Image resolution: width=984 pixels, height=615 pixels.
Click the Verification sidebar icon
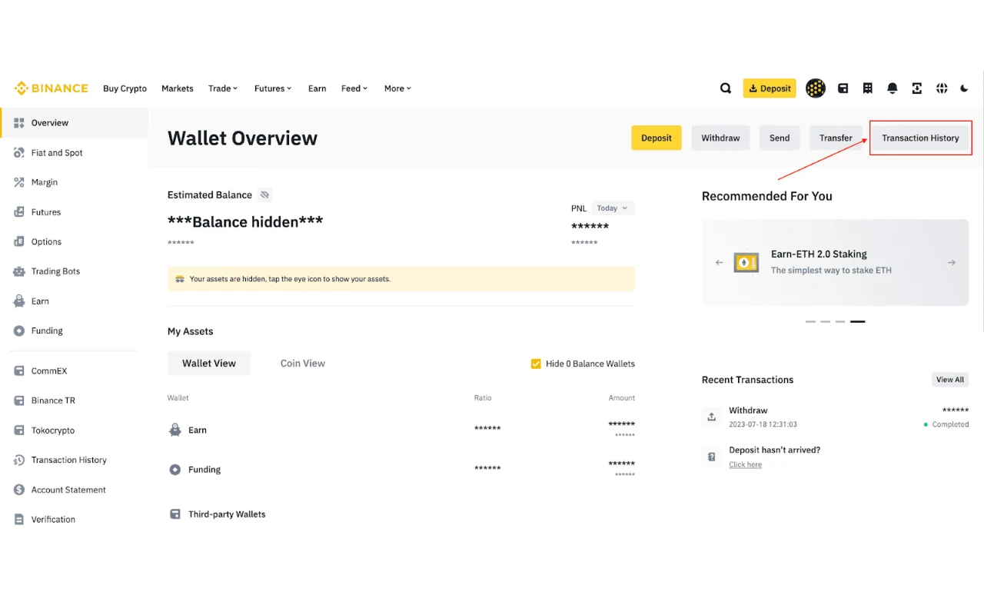point(19,520)
